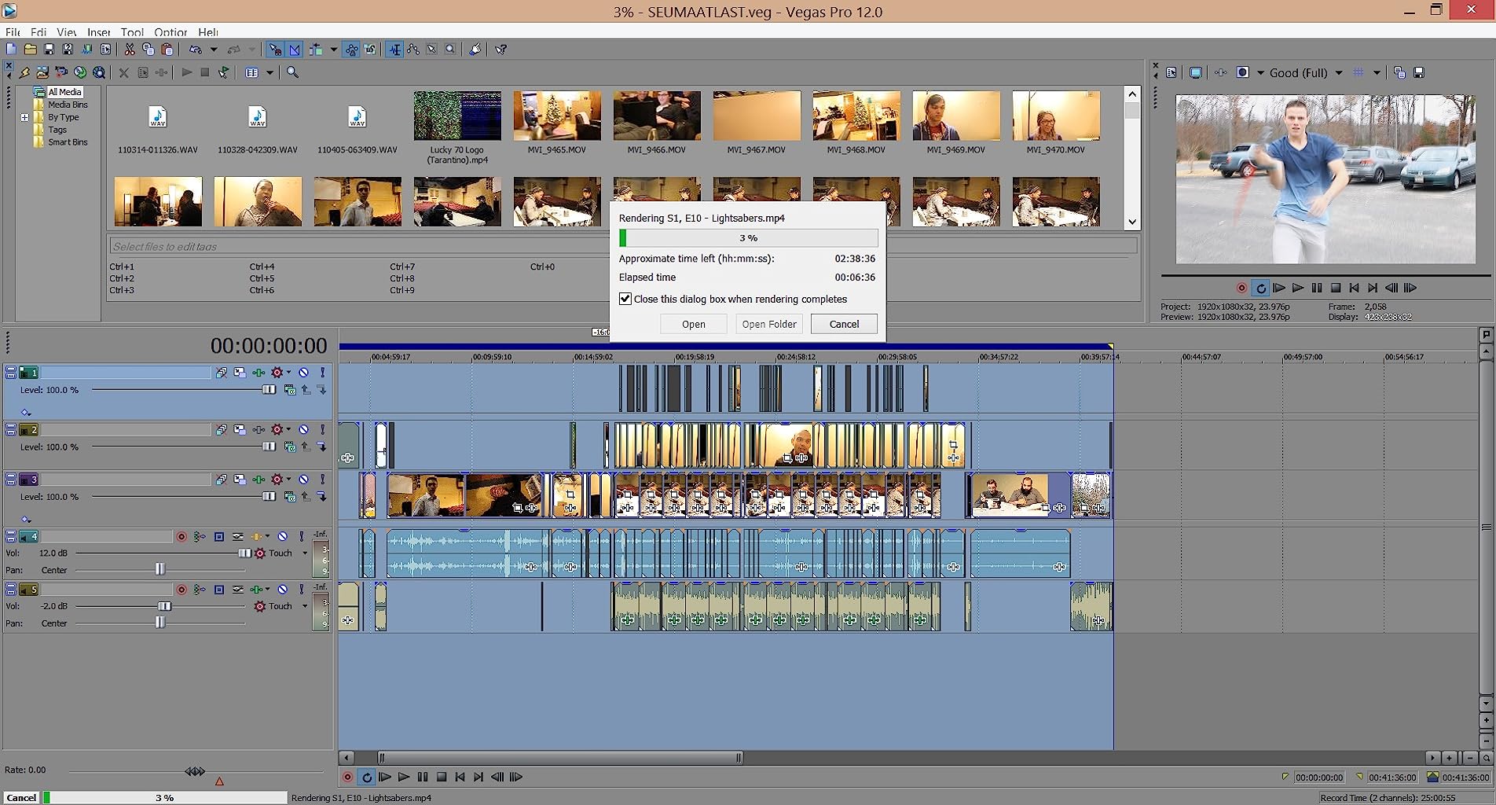Open Touch automation mode dropdown on track 4
Viewport: 1496px width, 805px height.
305,553
